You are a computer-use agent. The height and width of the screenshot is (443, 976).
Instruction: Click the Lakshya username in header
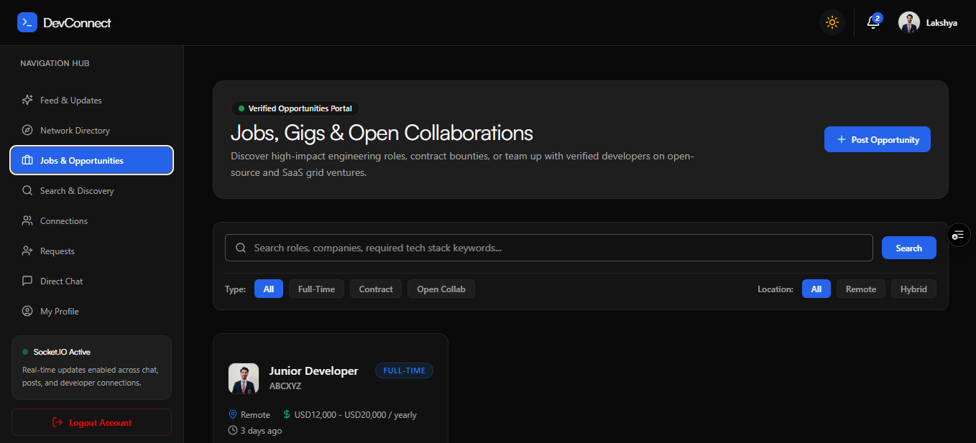click(942, 23)
